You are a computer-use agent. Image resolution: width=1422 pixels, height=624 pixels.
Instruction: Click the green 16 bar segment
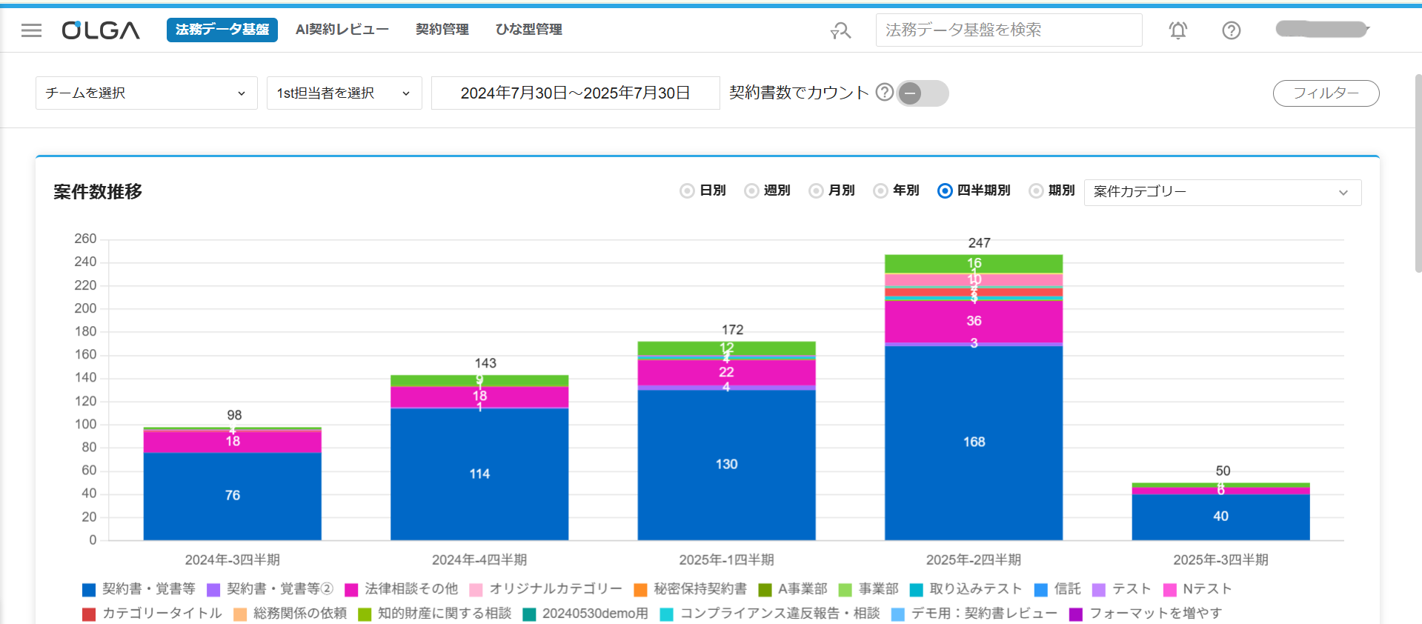[974, 264]
